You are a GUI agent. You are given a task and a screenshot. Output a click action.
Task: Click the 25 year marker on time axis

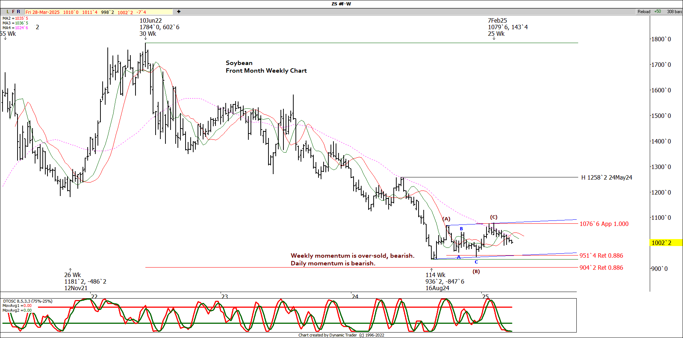pos(485,296)
